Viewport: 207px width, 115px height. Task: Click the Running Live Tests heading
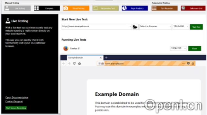click(x=74, y=40)
